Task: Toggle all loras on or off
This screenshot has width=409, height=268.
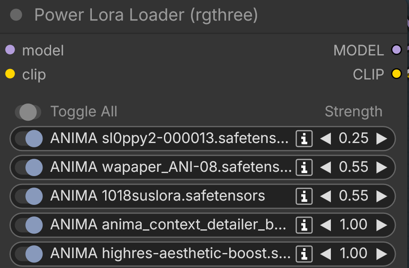Action: click(x=28, y=112)
